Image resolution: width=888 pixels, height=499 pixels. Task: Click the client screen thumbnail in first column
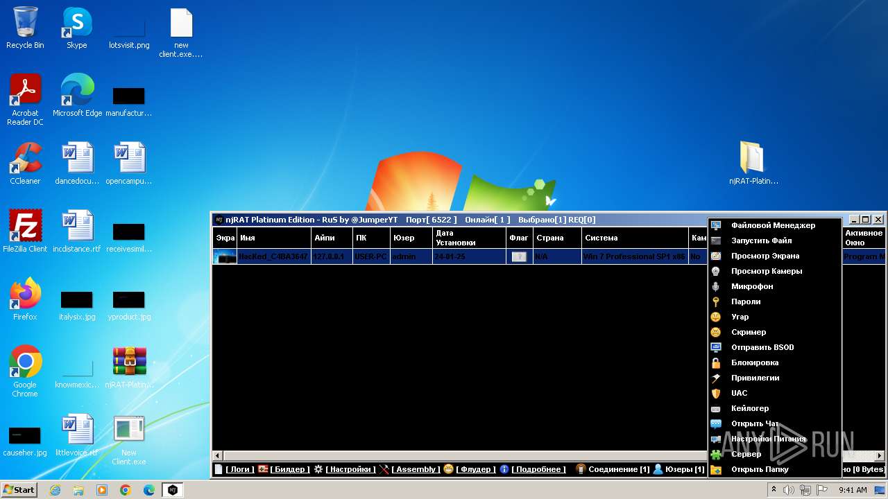225,256
